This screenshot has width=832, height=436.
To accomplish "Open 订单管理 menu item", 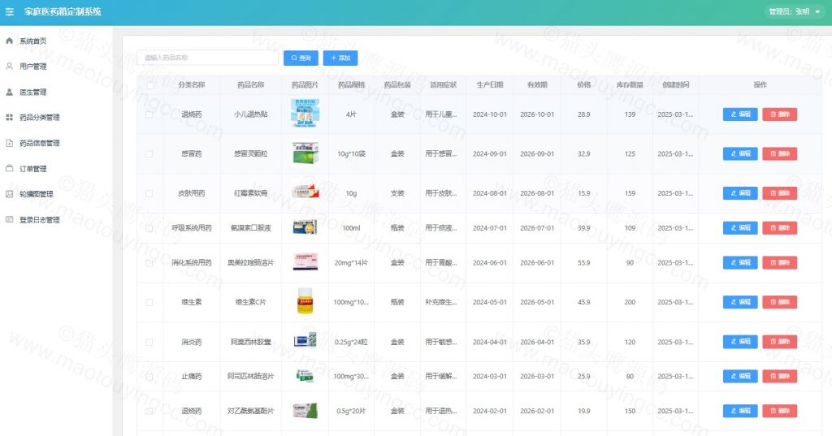I will pos(56,168).
